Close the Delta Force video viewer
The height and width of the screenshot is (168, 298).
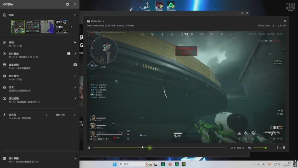pyautogui.click(x=285, y=21)
